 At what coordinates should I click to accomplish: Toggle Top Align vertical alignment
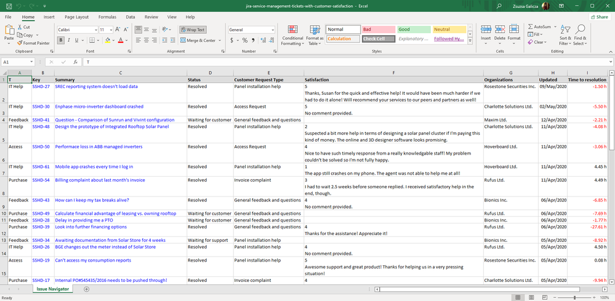click(x=139, y=30)
